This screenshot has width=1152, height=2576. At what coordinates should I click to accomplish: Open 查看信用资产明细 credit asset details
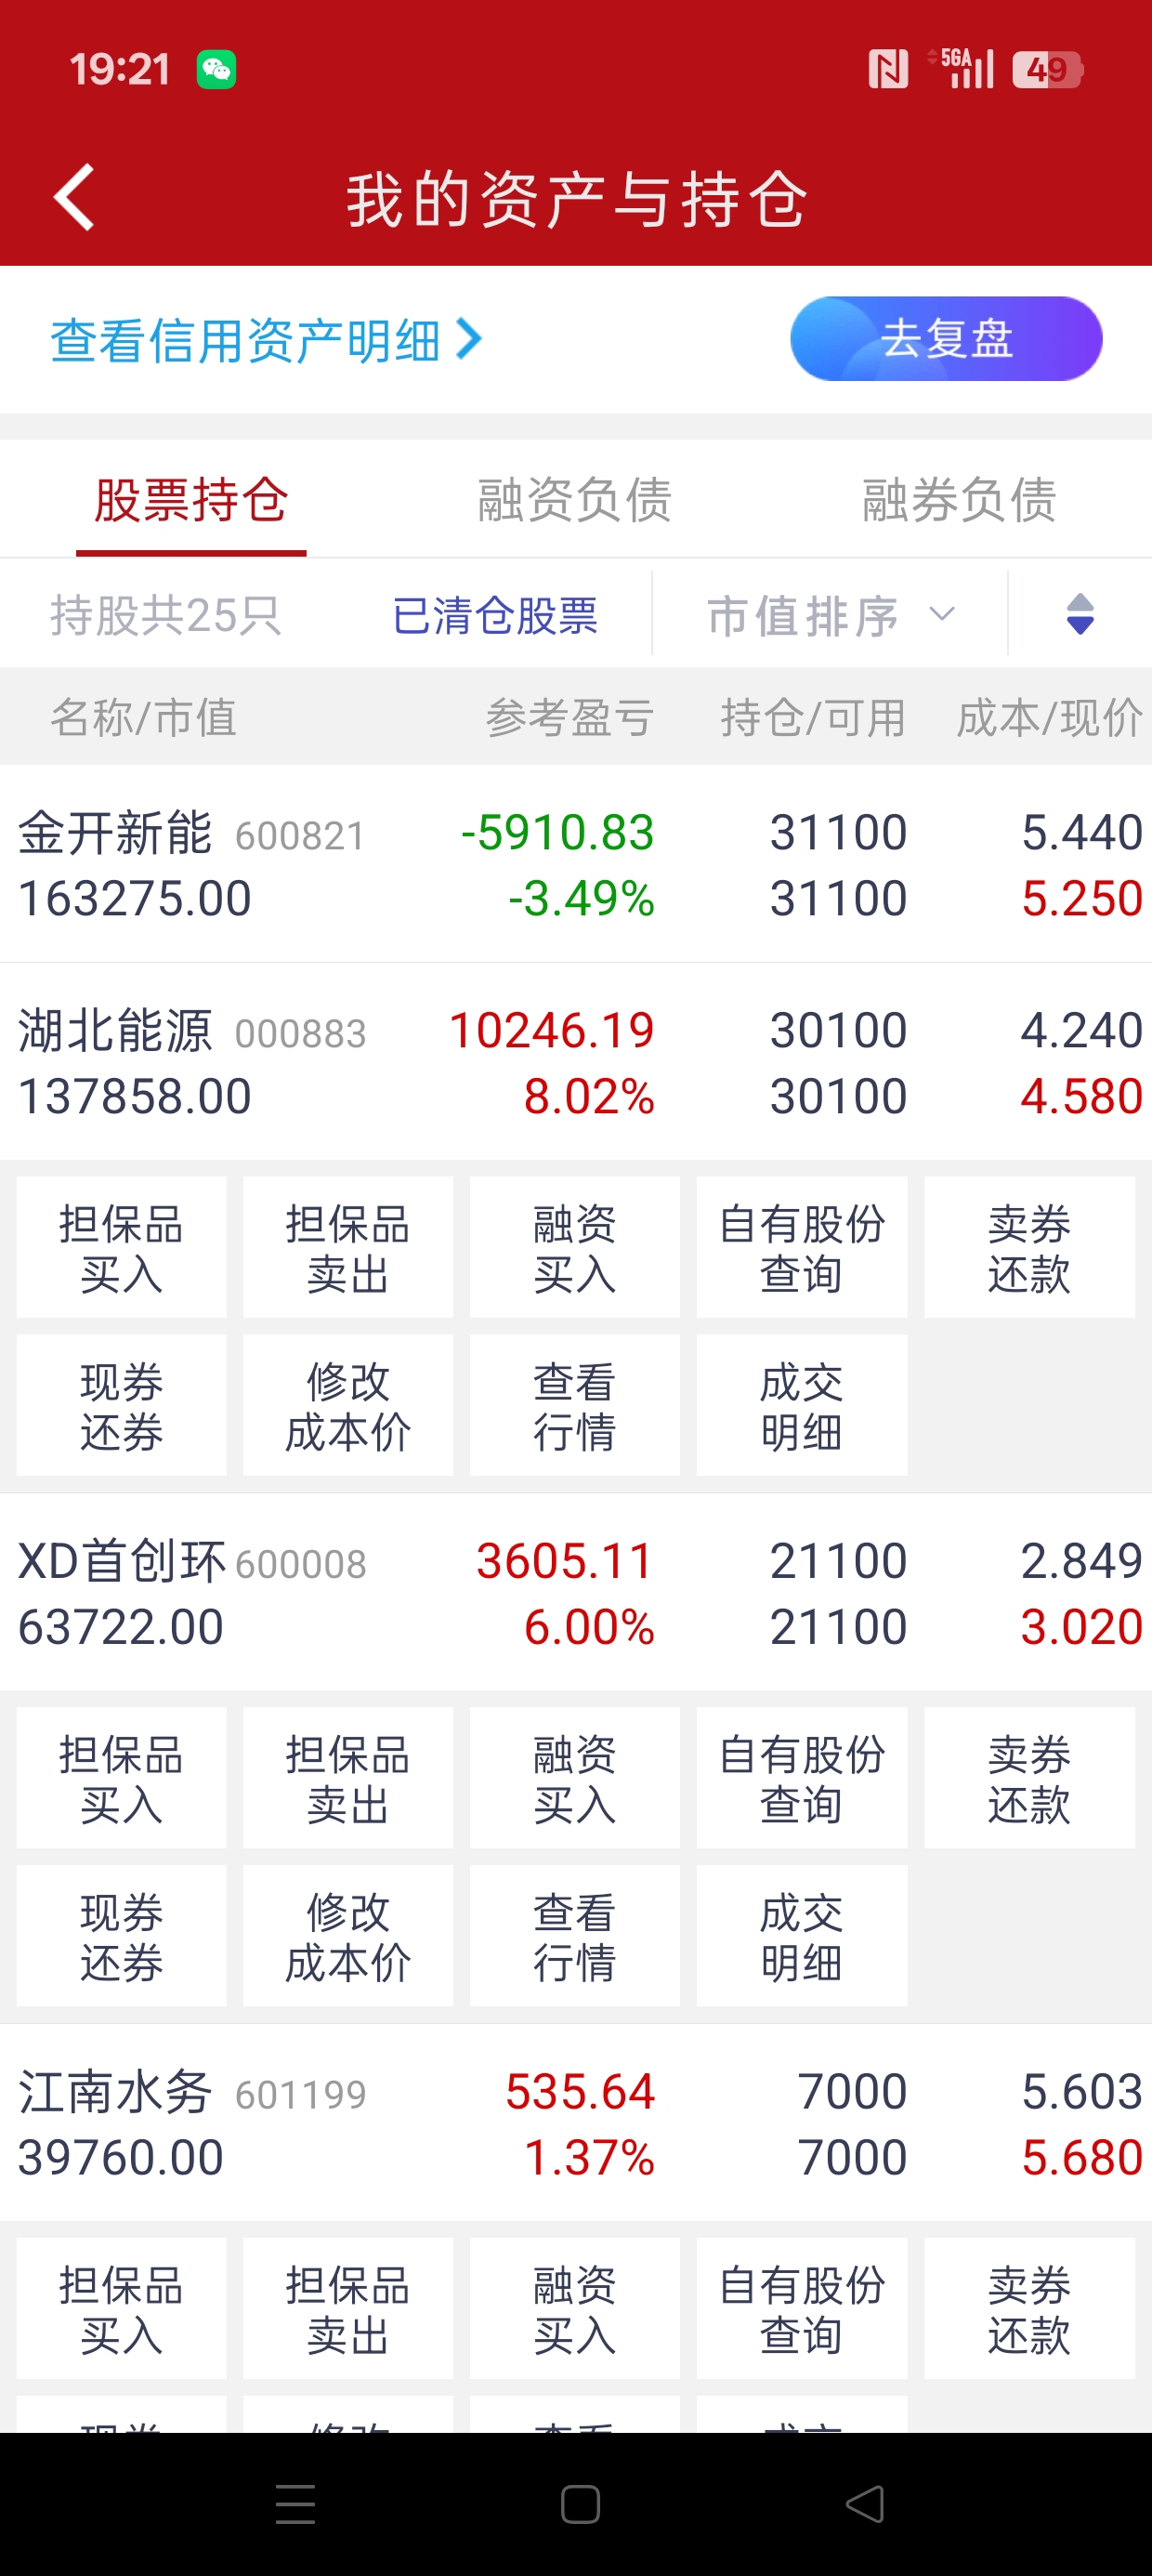tap(266, 341)
